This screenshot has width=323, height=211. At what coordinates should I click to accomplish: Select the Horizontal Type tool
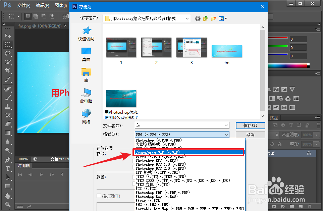tap(8, 168)
